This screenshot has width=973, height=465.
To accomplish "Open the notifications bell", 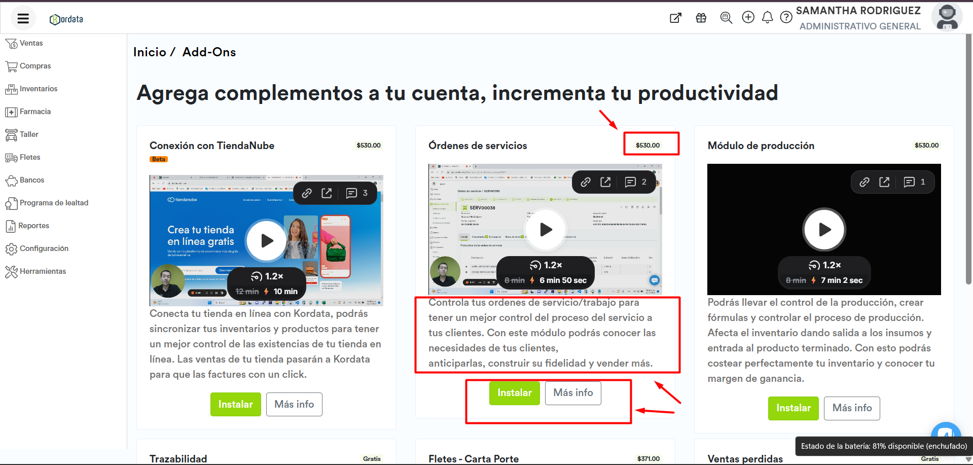I will pos(767,17).
